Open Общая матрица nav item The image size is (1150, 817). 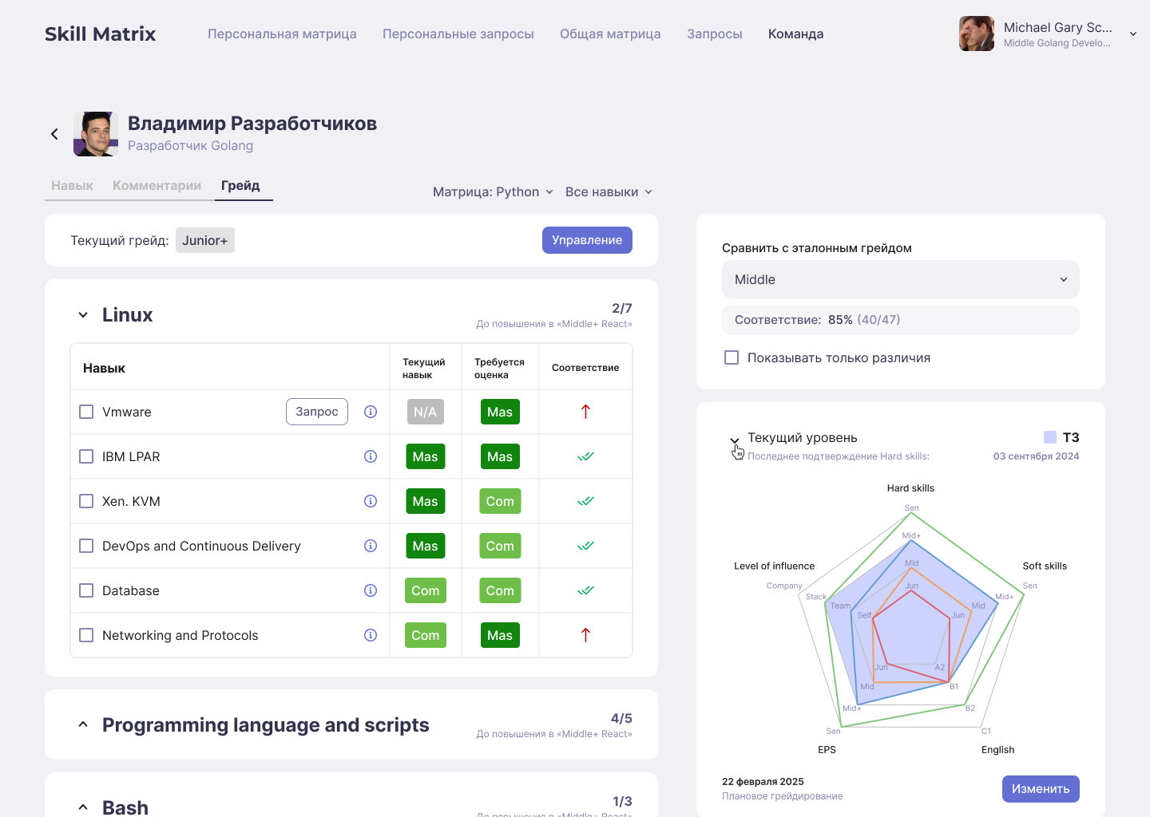coord(610,34)
